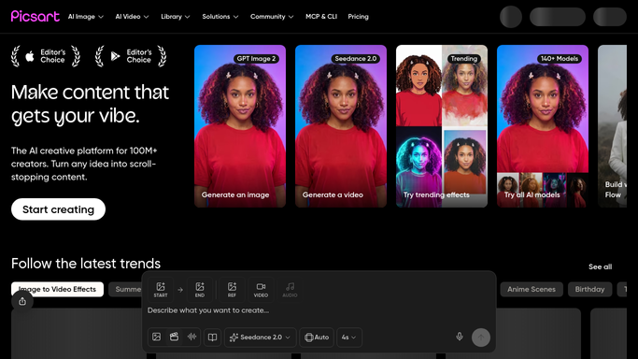Open the prompt library book icon
The width and height of the screenshot is (638, 359).
[212, 337]
